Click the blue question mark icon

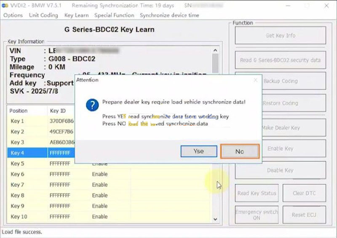(x=92, y=105)
